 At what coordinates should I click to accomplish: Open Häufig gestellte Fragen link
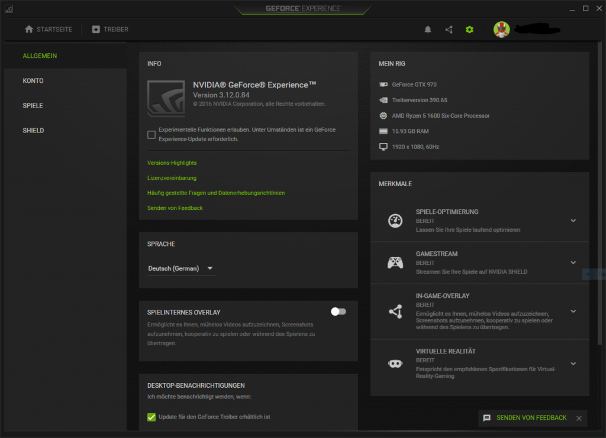pos(216,193)
